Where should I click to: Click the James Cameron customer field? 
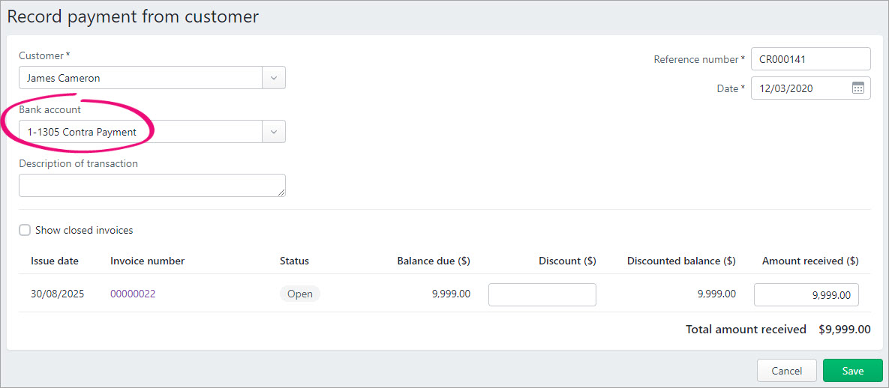(140, 78)
